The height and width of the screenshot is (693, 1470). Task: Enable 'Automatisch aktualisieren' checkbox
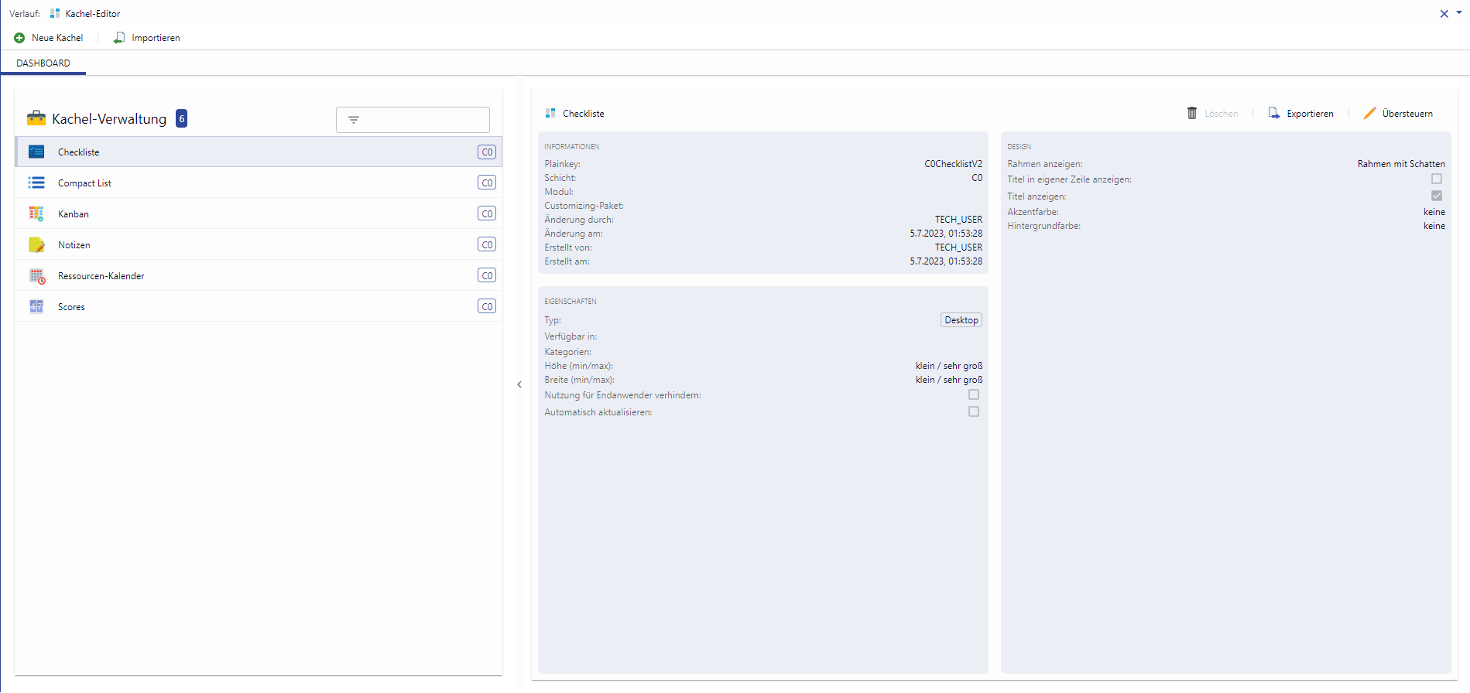point(974,411)
